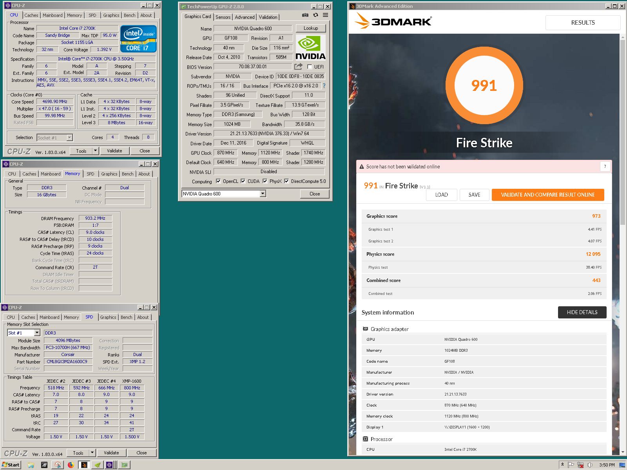Click the 3DMark scrollbar down arrow

tap(623, 452)
